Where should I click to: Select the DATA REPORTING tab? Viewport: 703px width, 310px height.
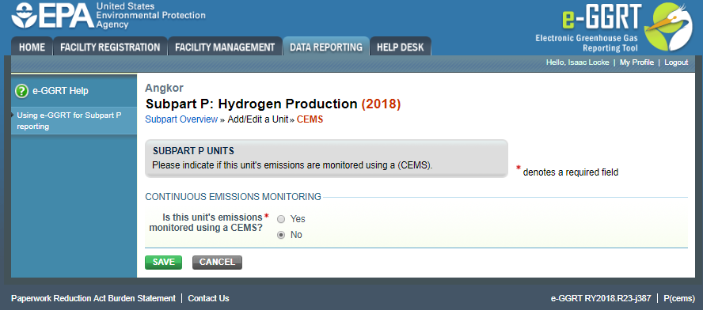click(x=326, y=47)
